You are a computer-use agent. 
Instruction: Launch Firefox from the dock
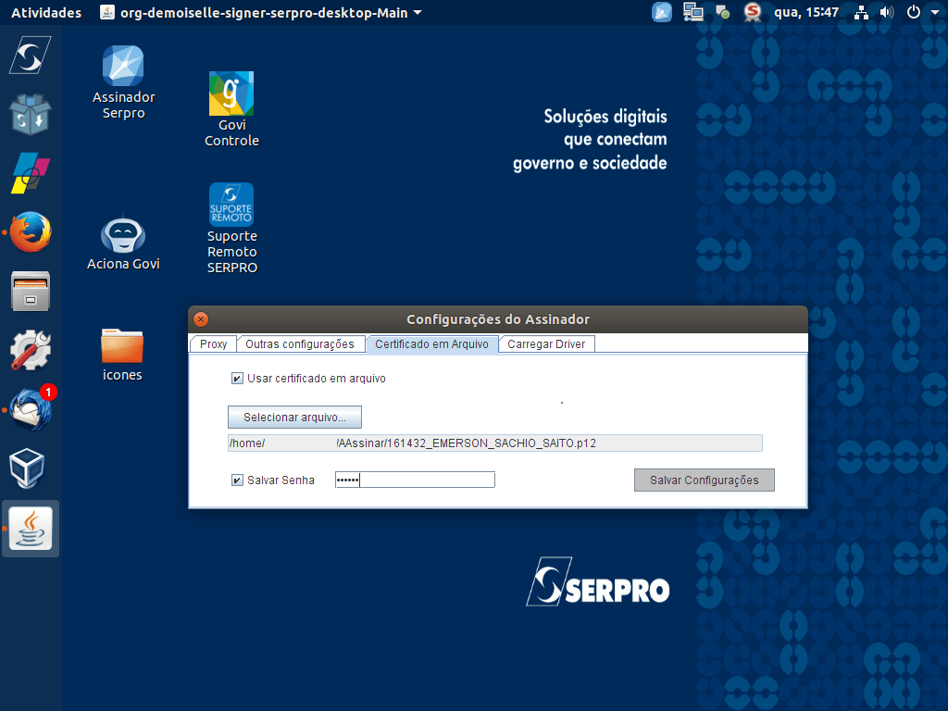[x=30, y=232]
